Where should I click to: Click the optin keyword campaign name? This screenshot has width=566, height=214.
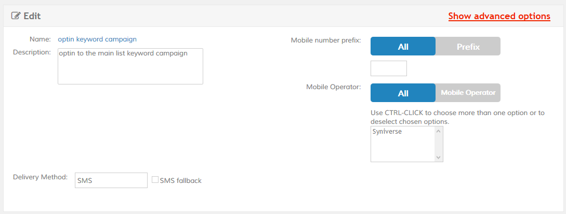(x=97, y=39)
